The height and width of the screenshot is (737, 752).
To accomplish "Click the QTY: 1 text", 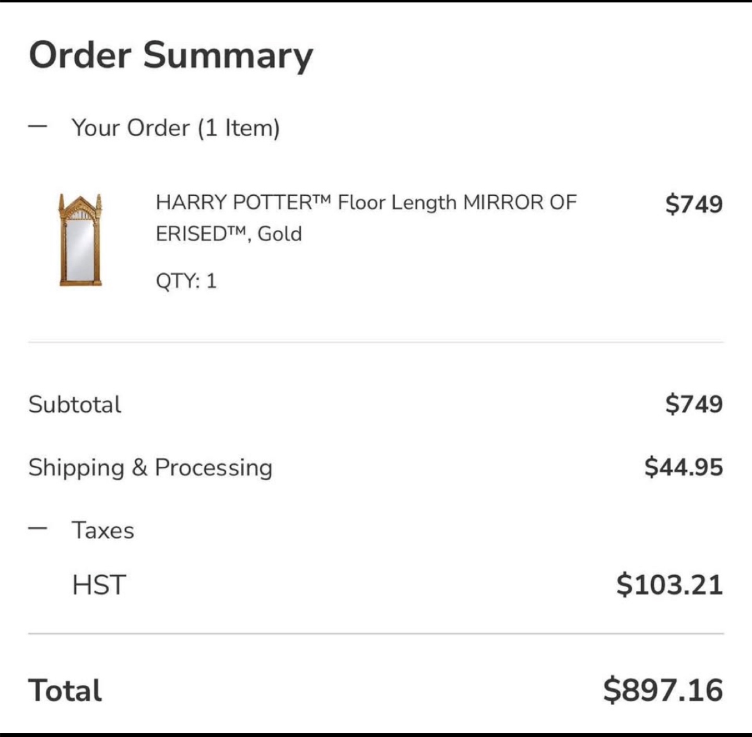I will [186, 281].
